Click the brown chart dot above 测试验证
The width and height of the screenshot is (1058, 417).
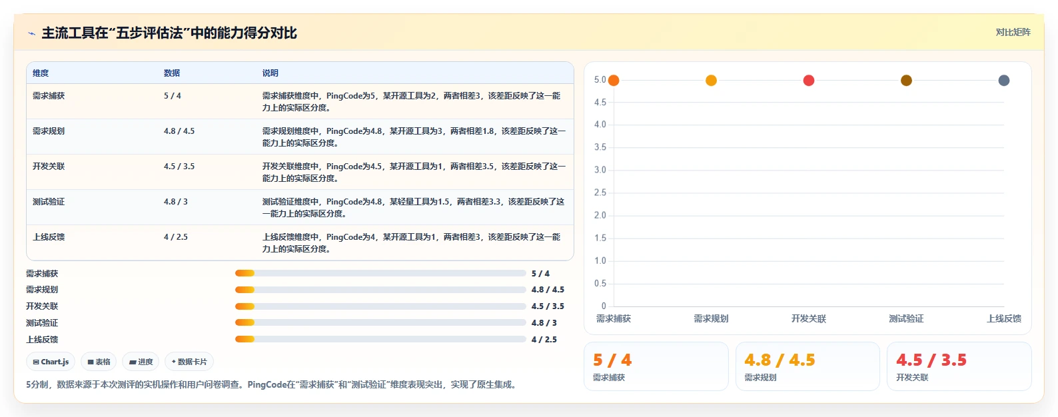click(x=906, y=81)
